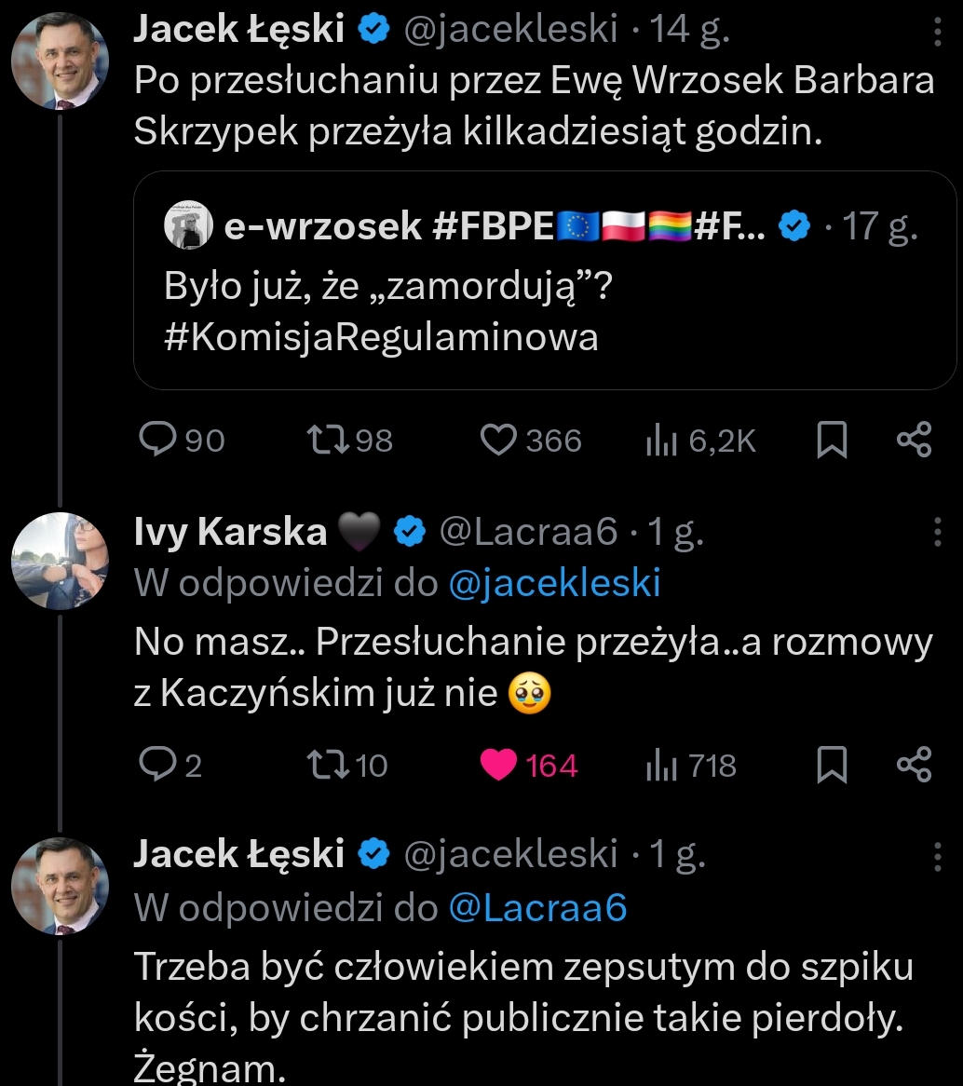View analytics showing 6,2K views
Image resolution: width=963 pixels, height=1086 pixels.
tap(660, 440)
